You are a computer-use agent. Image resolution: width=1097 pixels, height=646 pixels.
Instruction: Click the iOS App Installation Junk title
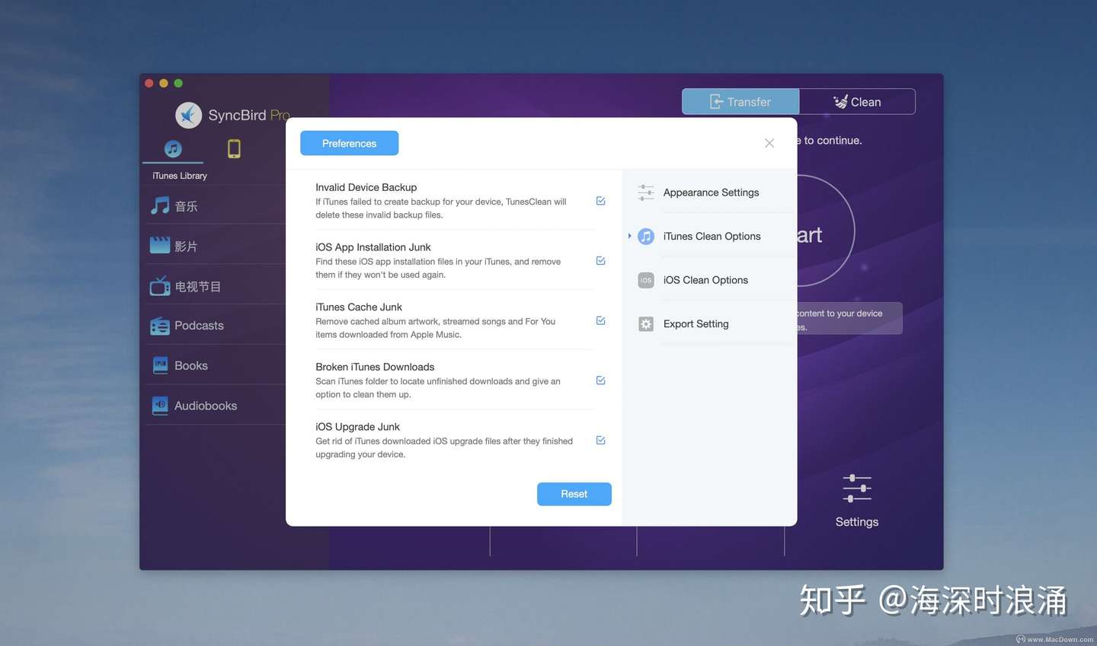click(373, 247)
